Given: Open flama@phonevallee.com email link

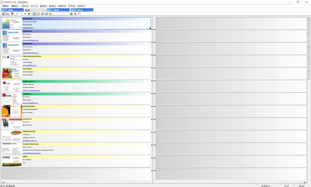Looking at the screenshot, I should 30,141.
